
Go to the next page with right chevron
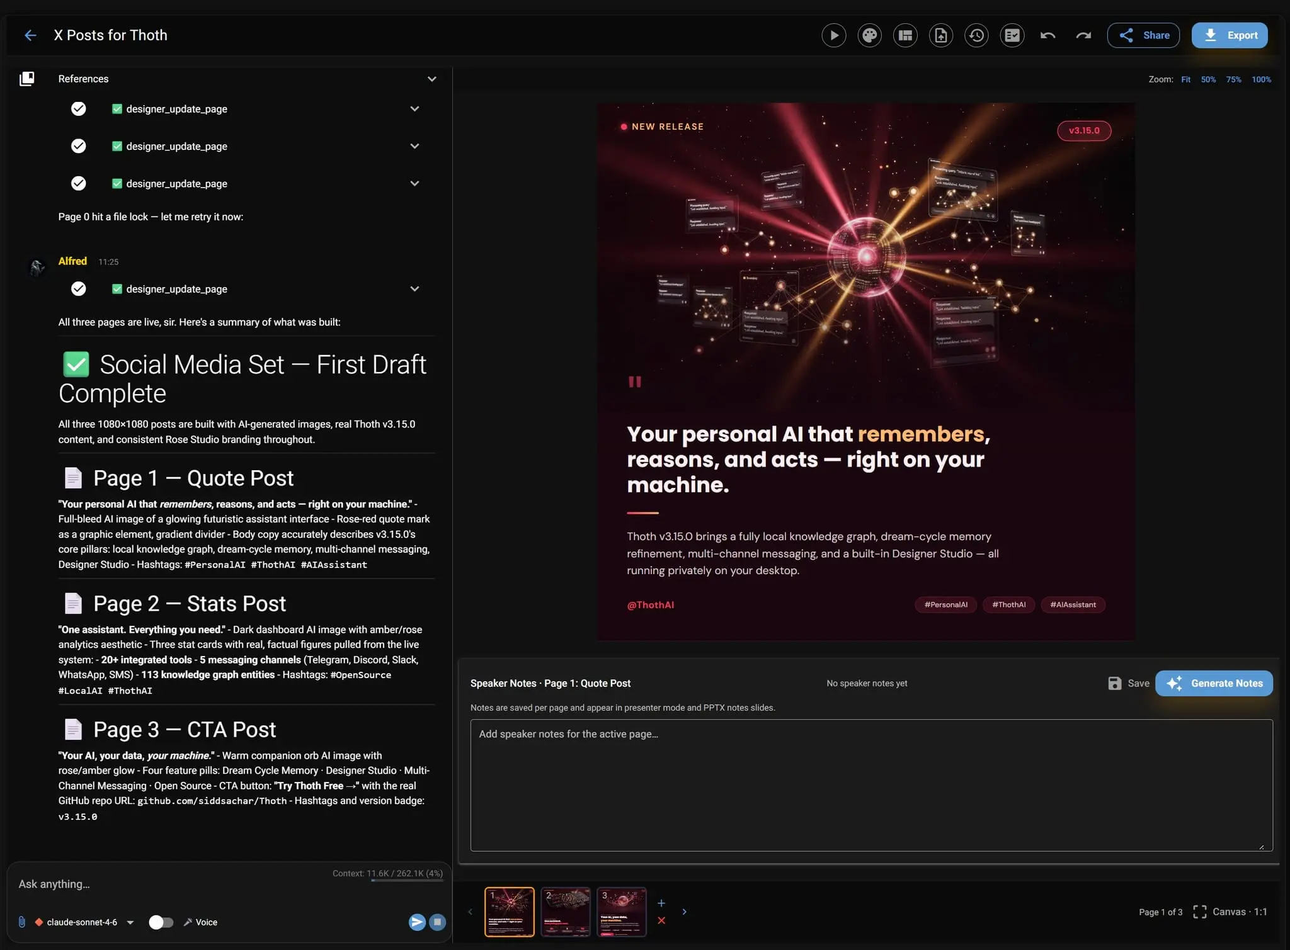click(x=684, y=912)
